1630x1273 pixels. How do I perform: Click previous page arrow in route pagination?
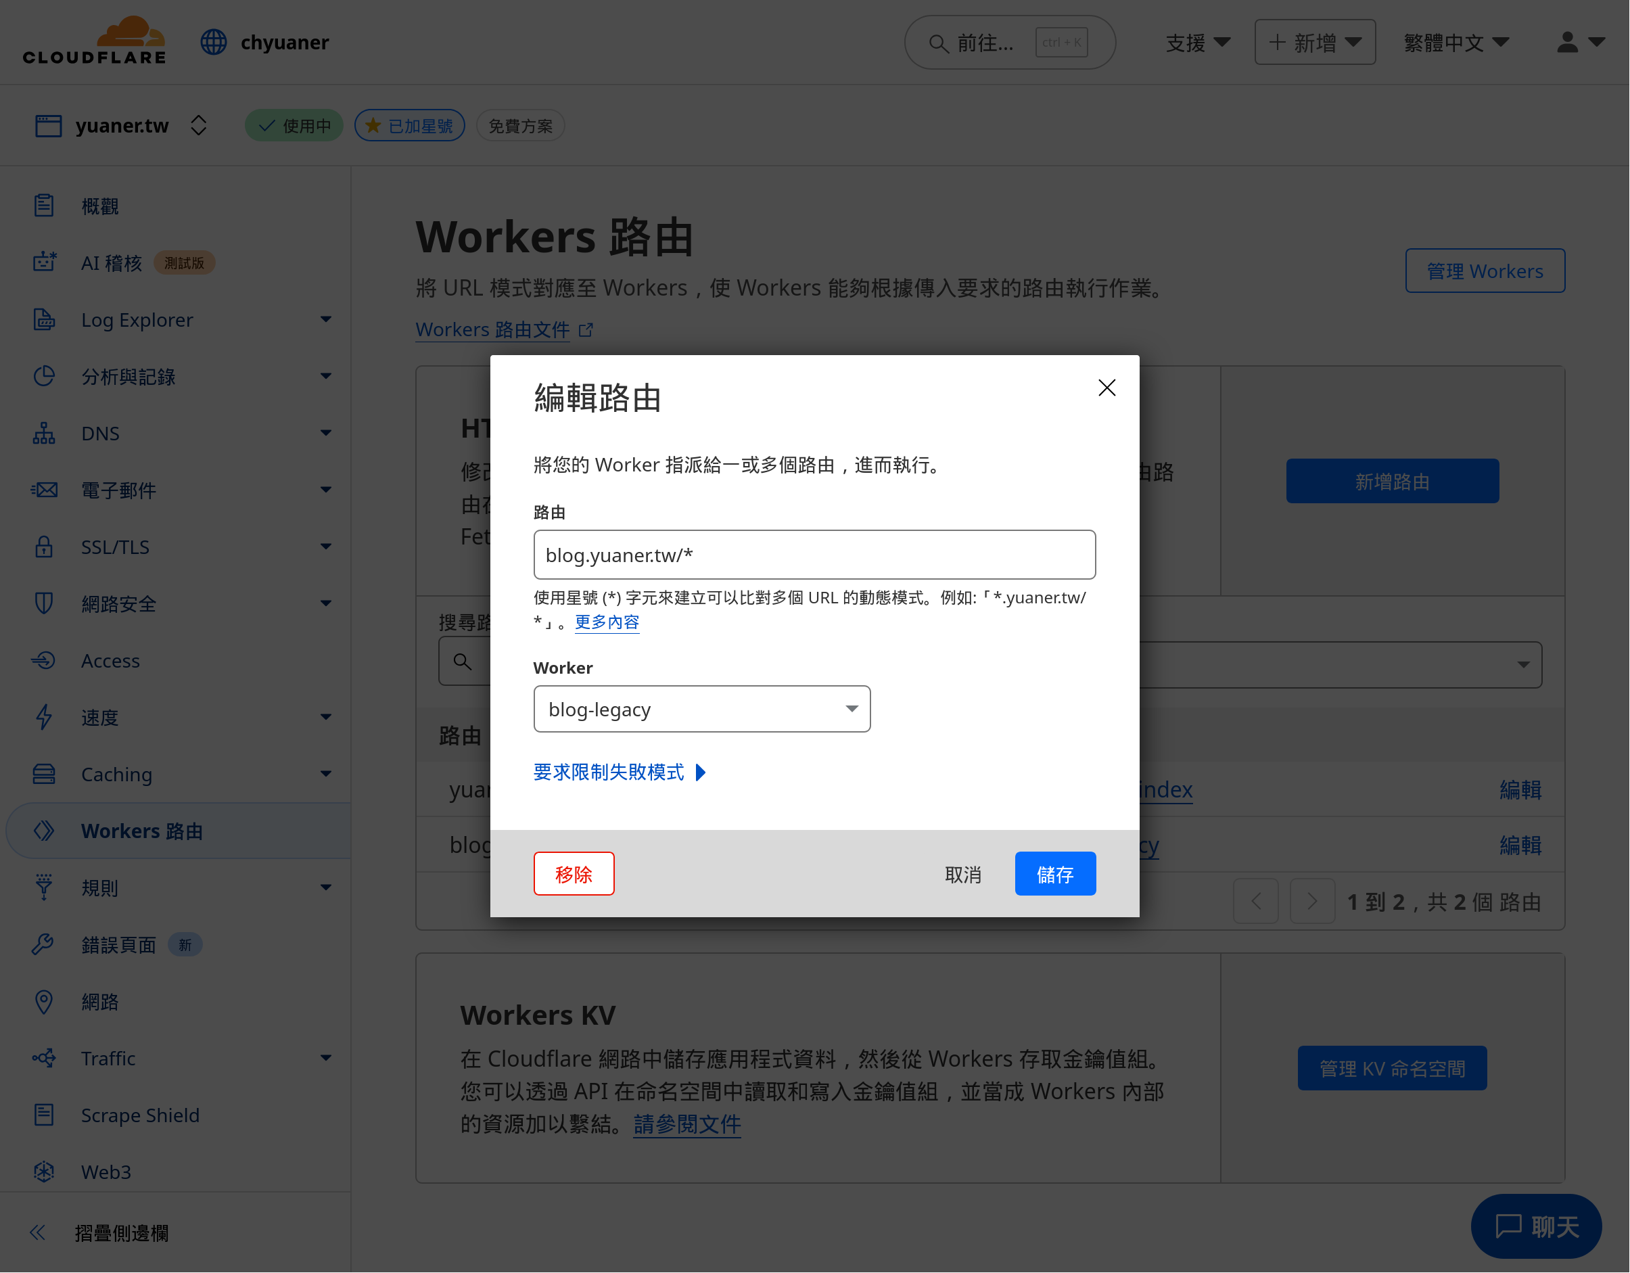click(1256, 902)
